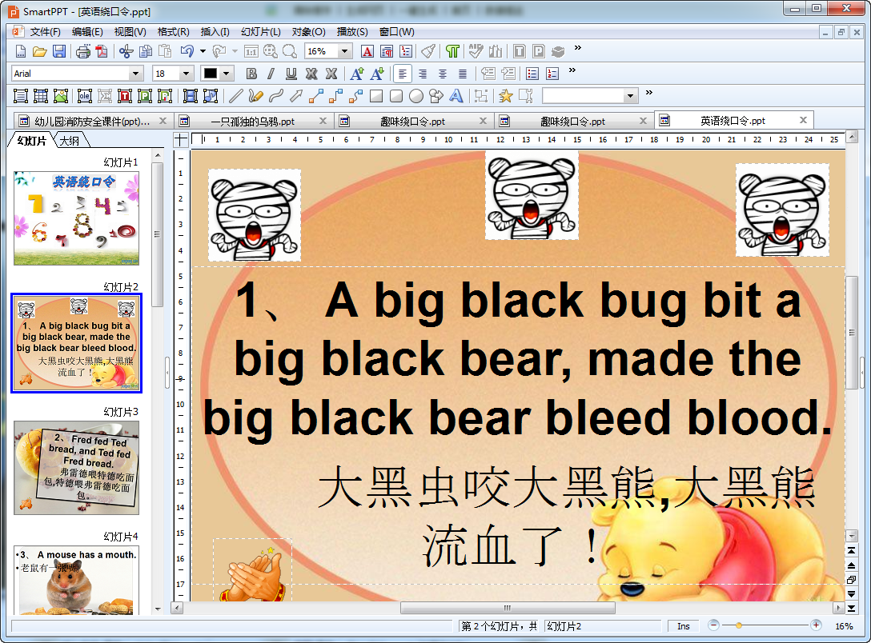This screenshot has width=871, height=643.
Task: Select the arrow drawing tool
Action: coord(295,96)
